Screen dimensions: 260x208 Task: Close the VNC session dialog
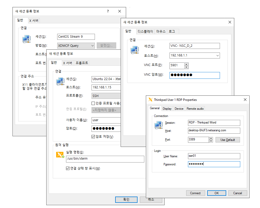[230, 22]
